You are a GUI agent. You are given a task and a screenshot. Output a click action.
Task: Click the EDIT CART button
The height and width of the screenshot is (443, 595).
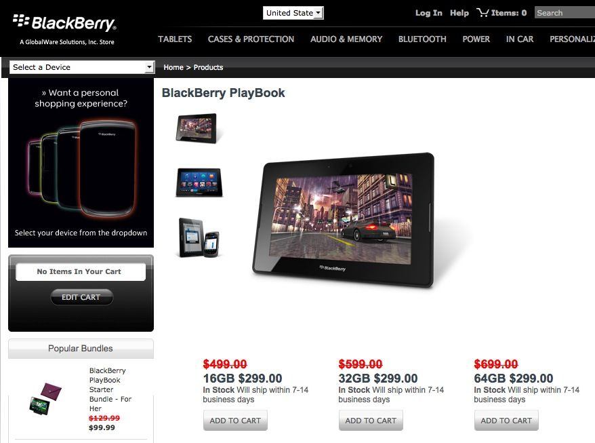[81, 297]
